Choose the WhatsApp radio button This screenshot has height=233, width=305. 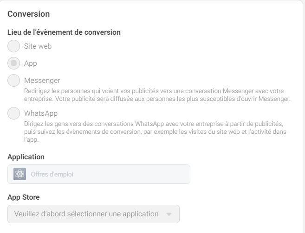tap(13, 113)
